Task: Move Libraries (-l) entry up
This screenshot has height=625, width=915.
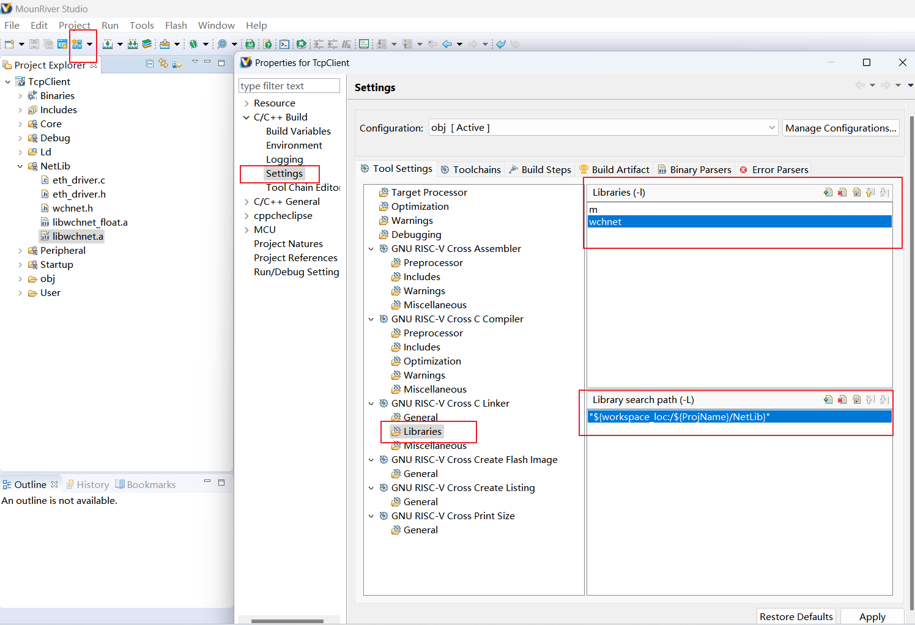Action: click(x=870, y=192)
